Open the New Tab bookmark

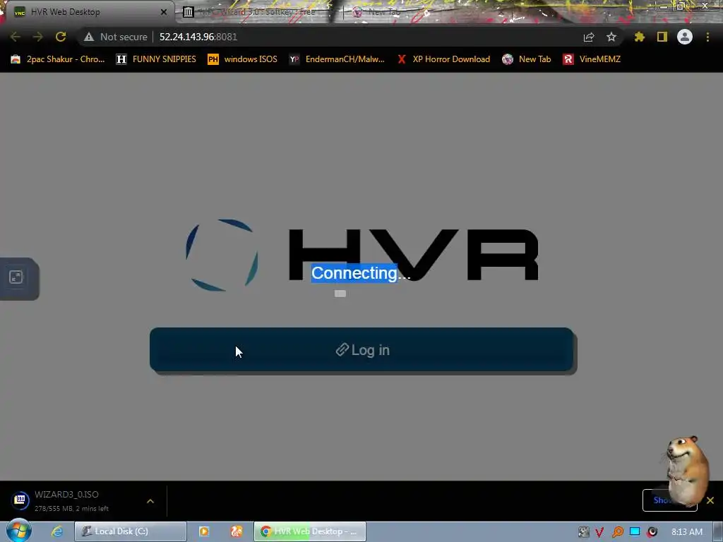click(527, 59)
